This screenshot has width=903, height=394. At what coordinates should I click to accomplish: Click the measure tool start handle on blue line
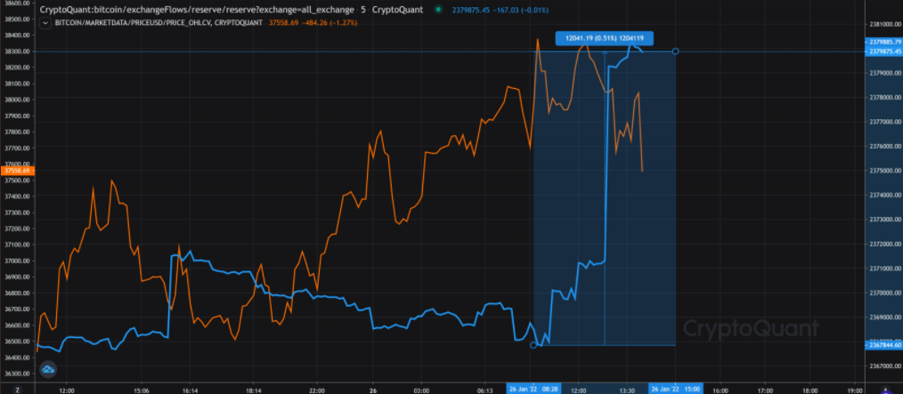tap(533, 345)
